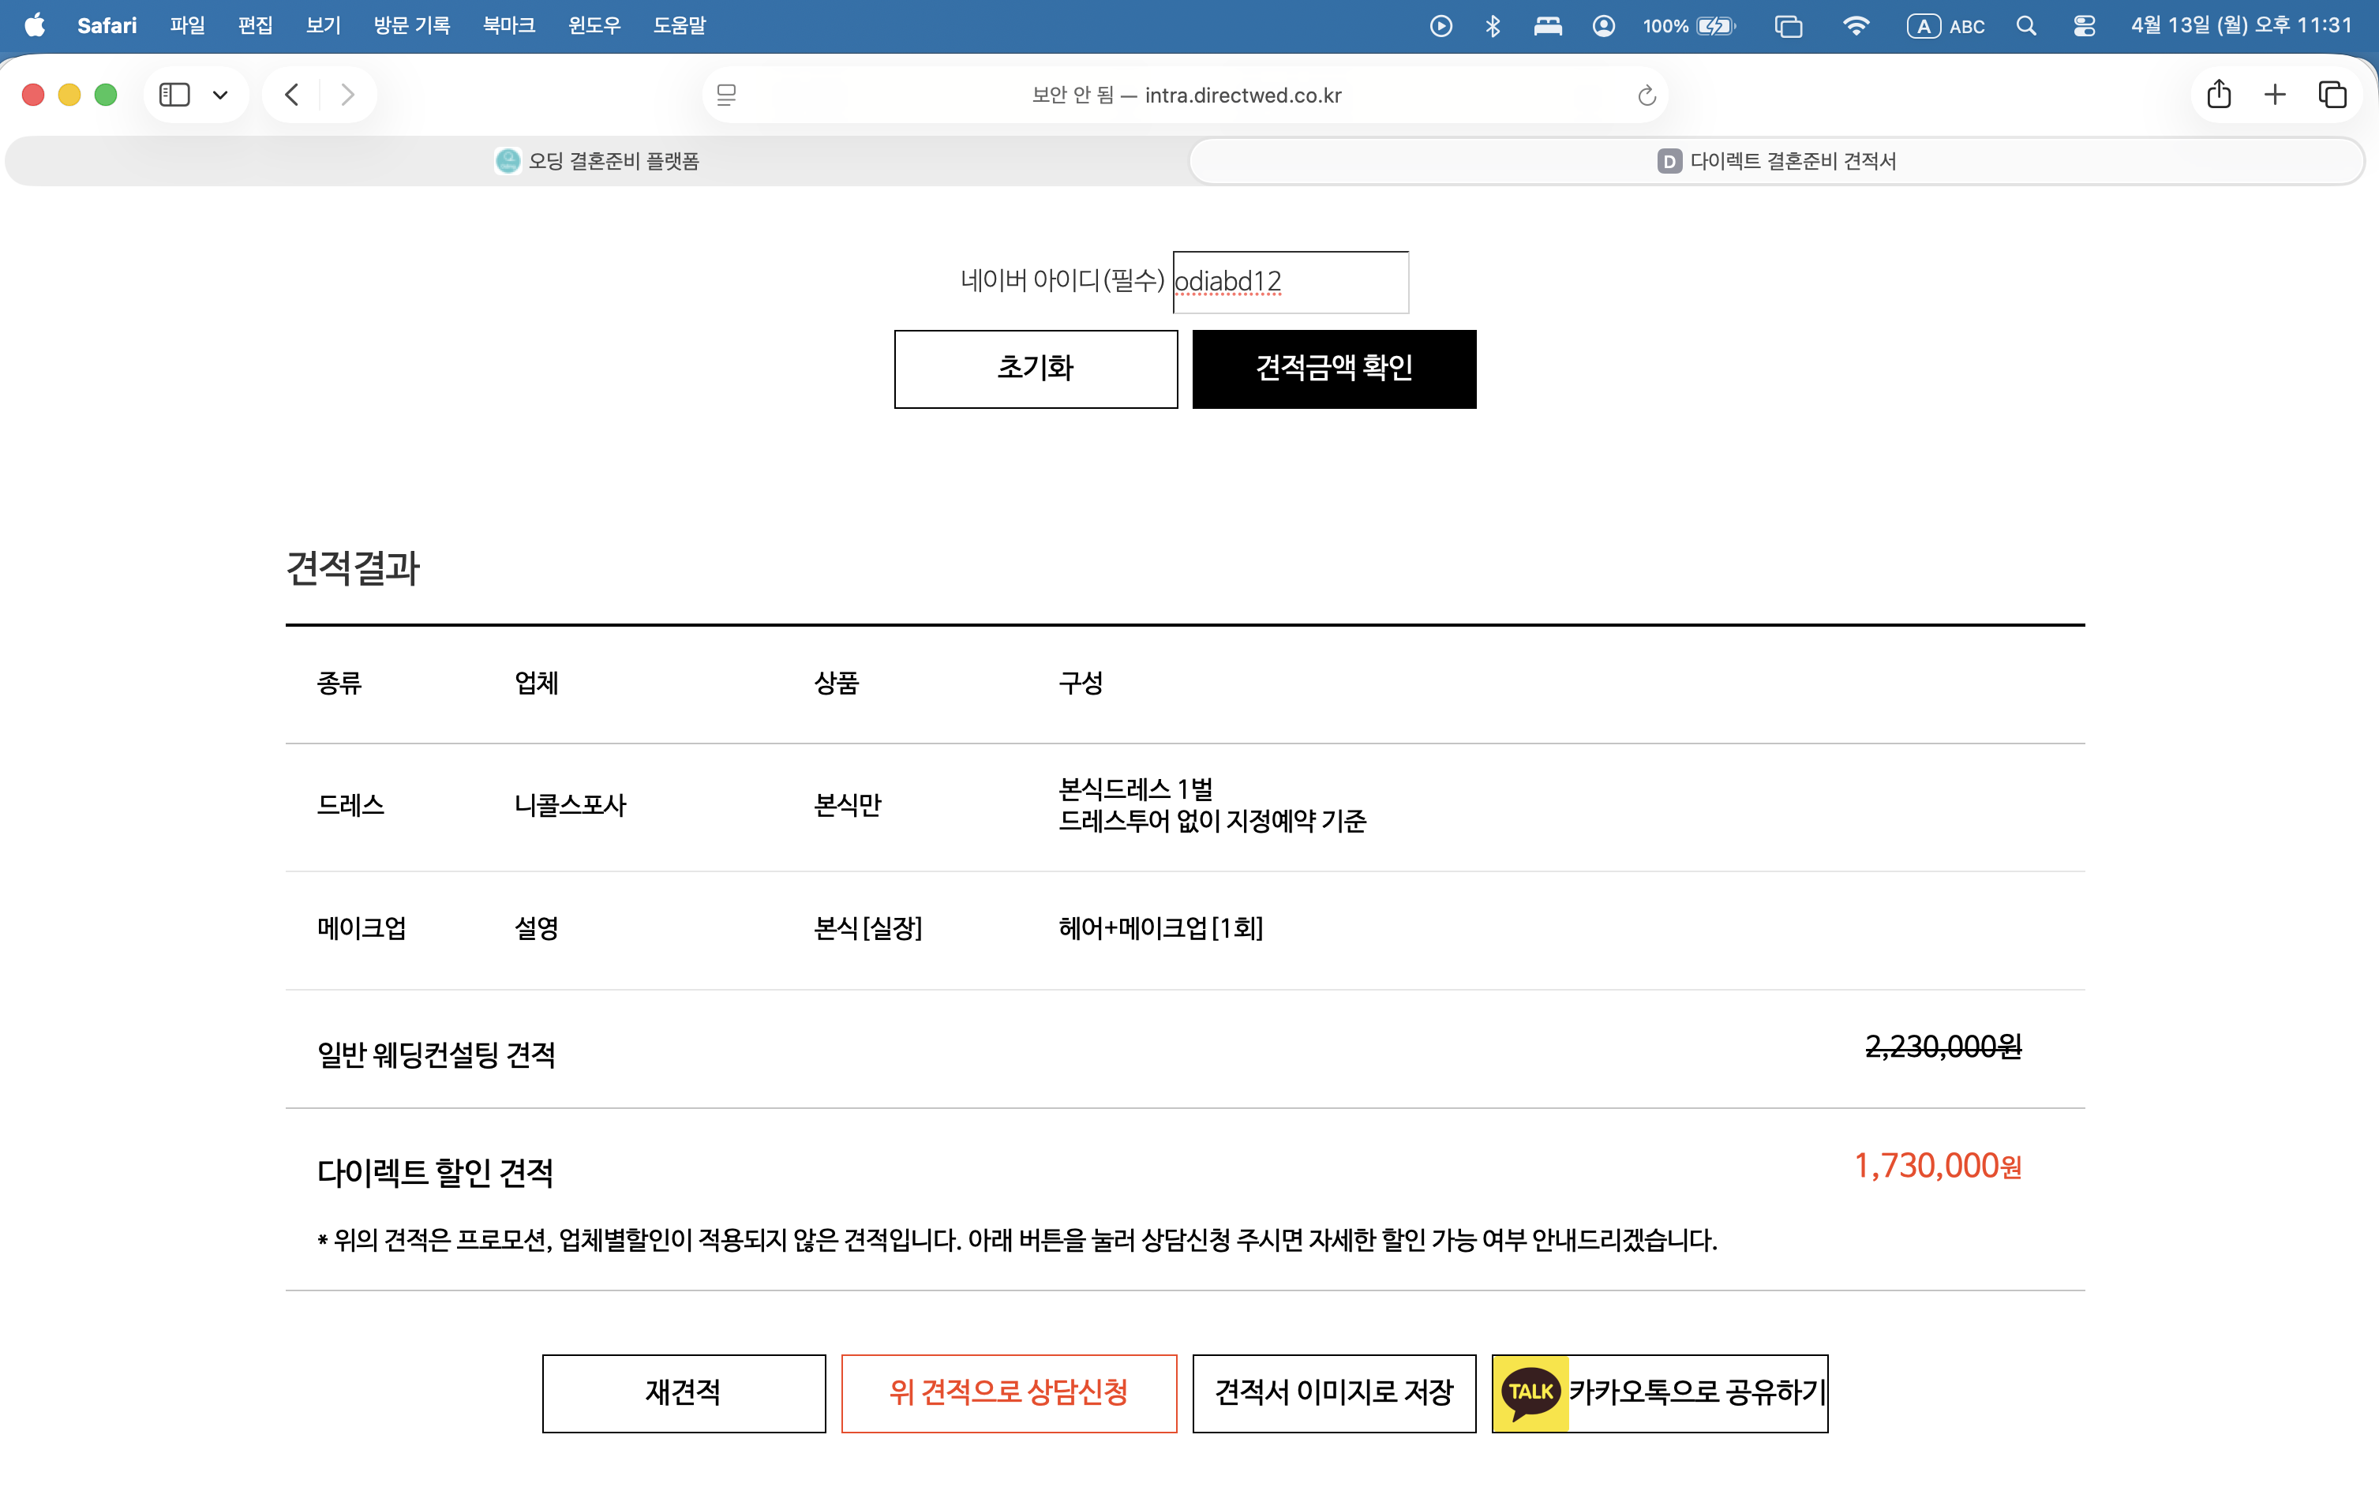Select the Naver ID input field
The width and height of the screenshot is (2379, 1487).
coord(1289,283)
